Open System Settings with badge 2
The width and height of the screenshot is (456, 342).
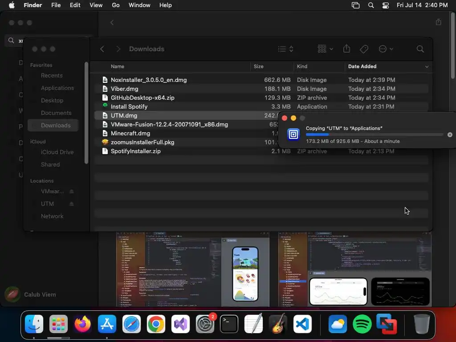205,324
